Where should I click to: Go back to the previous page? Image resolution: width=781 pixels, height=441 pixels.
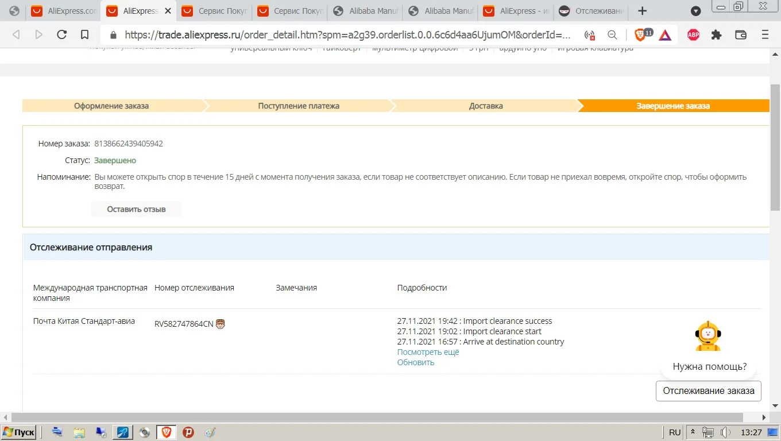pyautogui.click(x=16, y=35)
